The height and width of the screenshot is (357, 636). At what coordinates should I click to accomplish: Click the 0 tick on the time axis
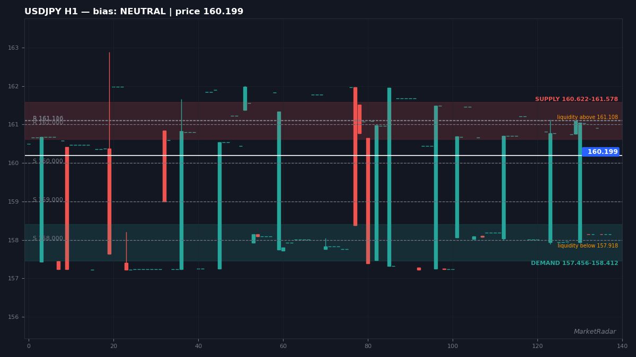(29, 346)
